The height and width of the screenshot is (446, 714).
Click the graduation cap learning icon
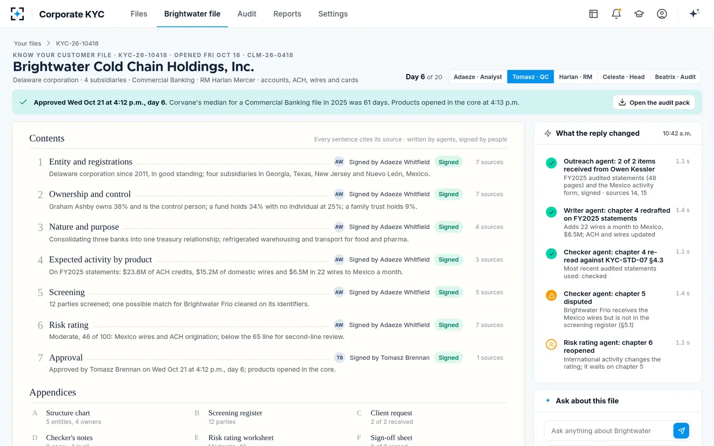639,14
